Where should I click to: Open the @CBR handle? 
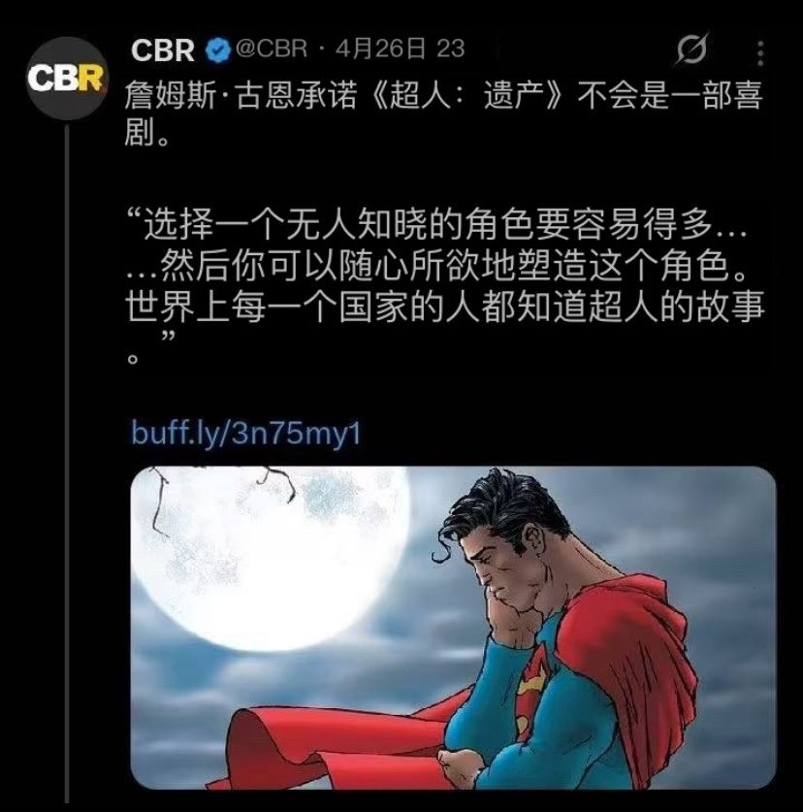coord(272,49)
